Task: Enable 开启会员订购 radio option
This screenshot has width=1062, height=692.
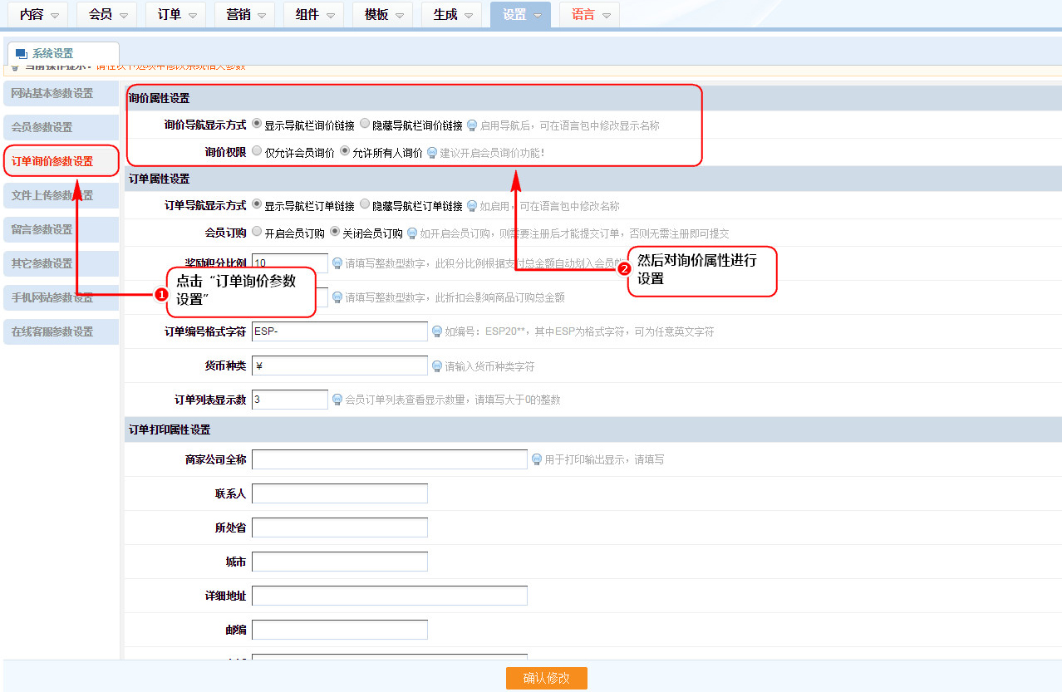Action: click(257, 232)
